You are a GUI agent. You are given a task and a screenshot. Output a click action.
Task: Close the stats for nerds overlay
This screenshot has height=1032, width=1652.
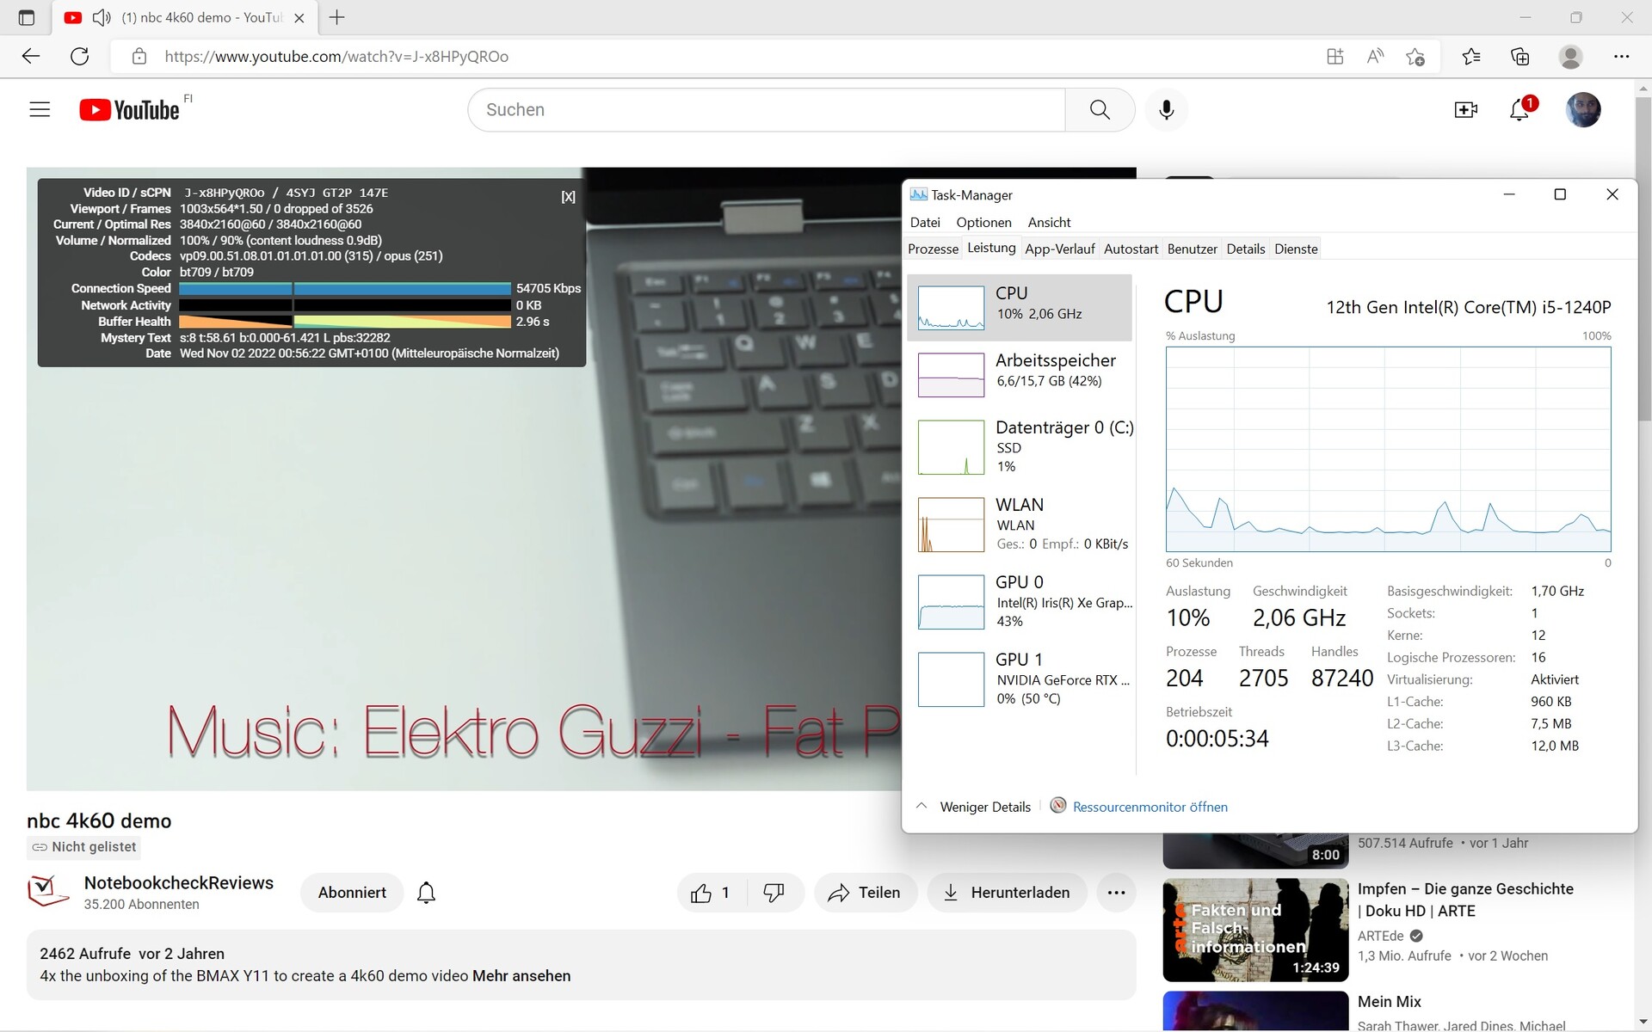[568, 197]
